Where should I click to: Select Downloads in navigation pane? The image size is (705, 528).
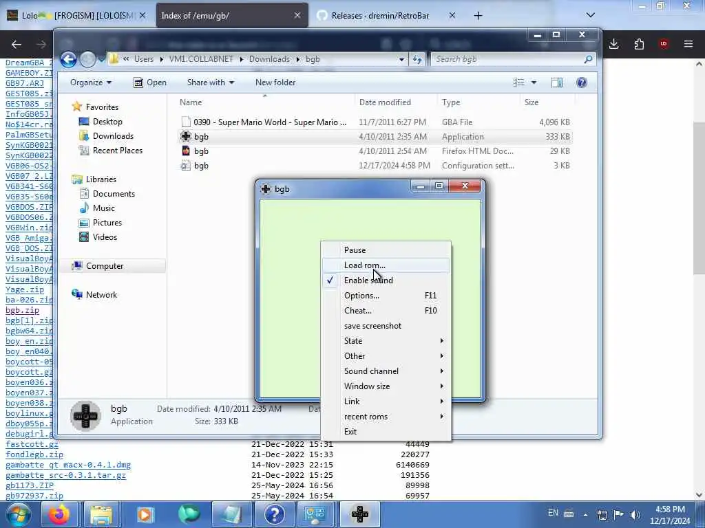click(x=113, y=136)
